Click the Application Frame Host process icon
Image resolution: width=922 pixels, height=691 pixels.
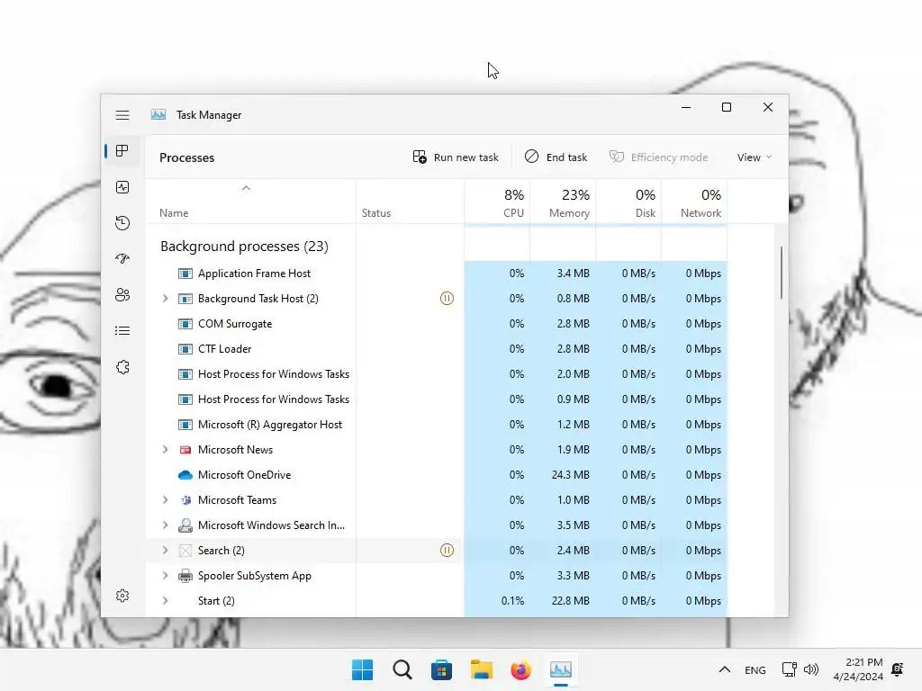(x=185, y=274)
